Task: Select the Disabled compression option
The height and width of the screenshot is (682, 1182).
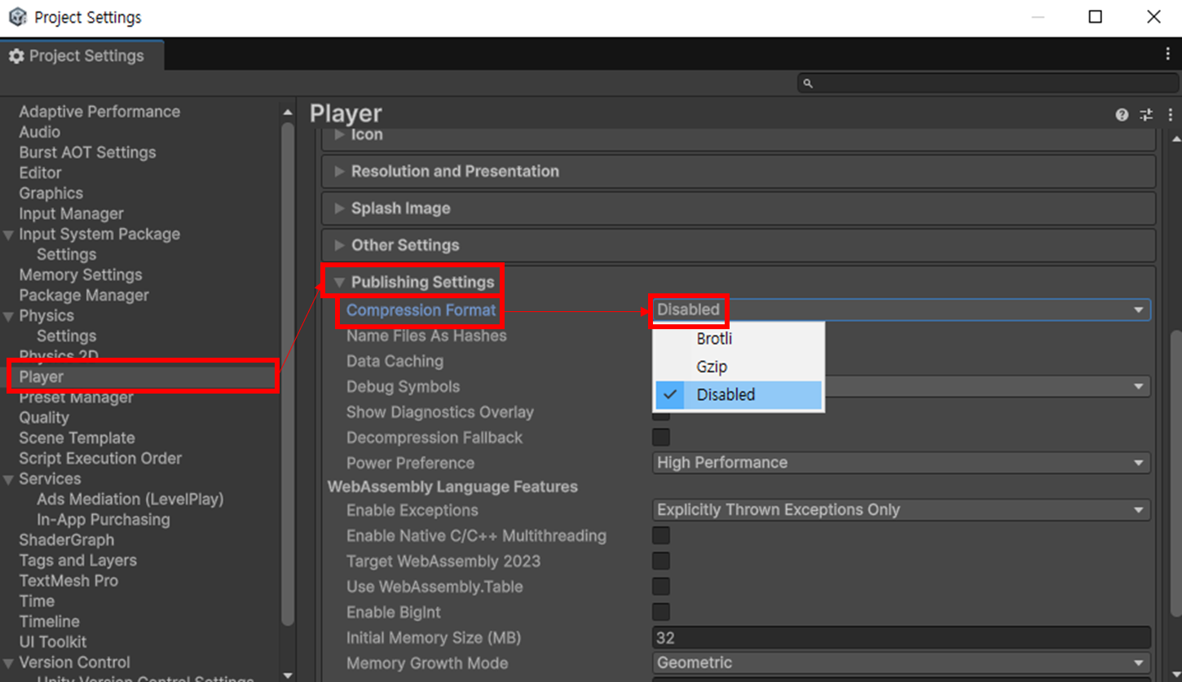Action: 739,394
